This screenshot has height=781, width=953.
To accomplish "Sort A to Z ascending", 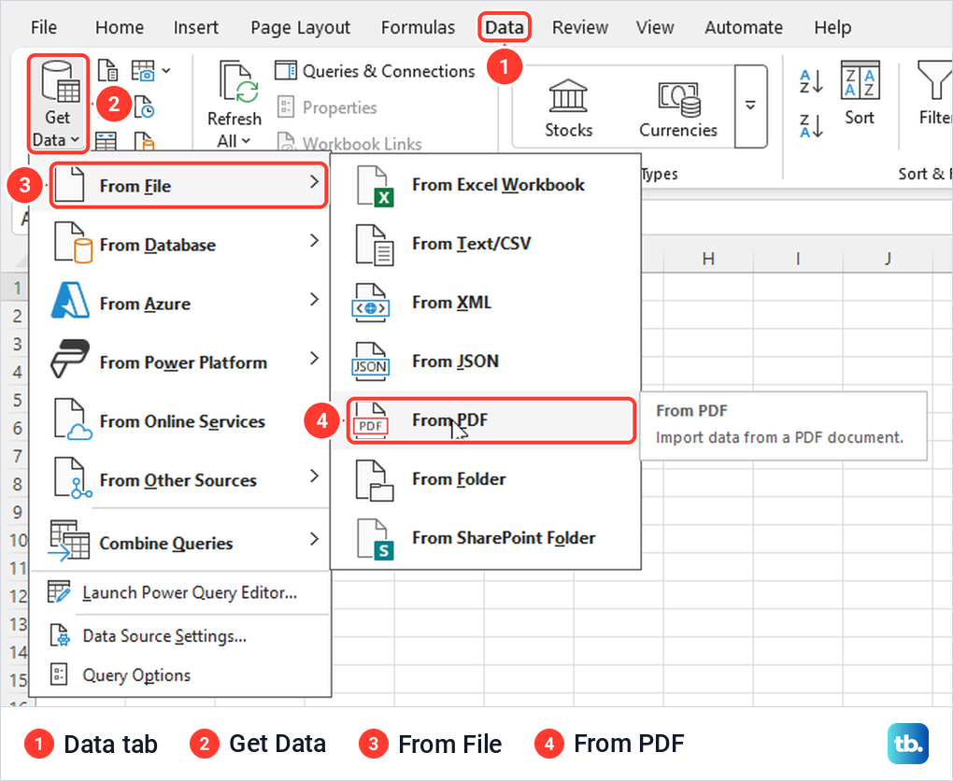I will point(811,81).
